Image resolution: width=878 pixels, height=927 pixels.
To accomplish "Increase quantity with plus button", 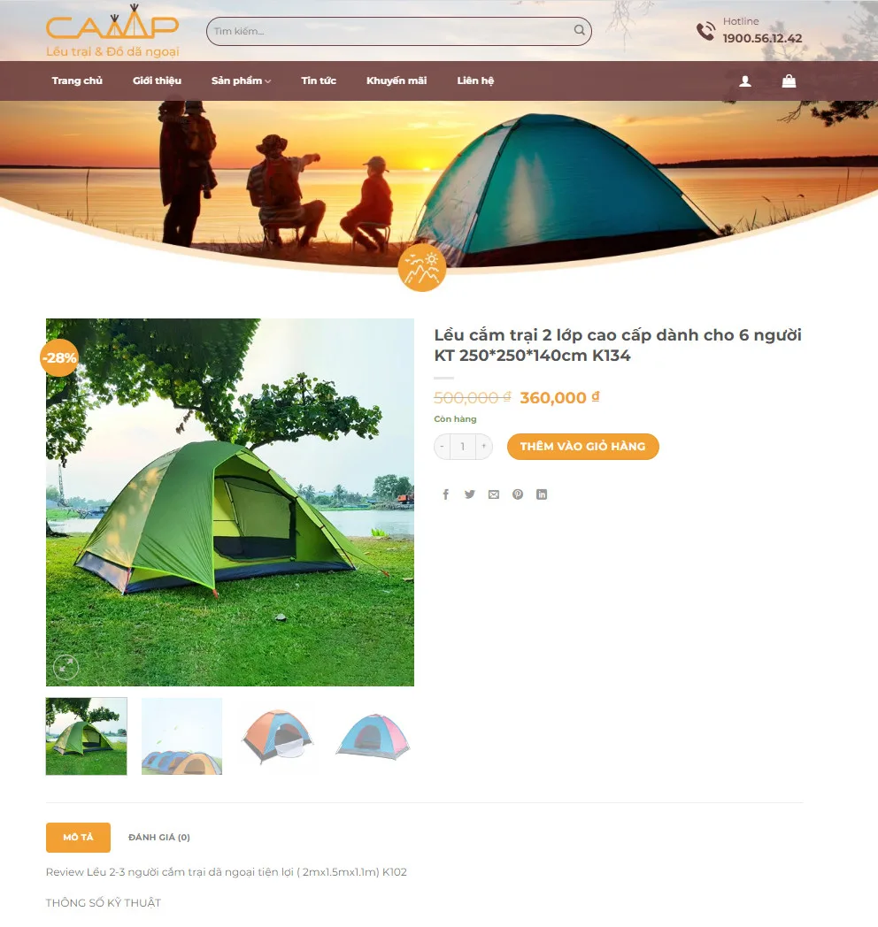I will [483, 447].
